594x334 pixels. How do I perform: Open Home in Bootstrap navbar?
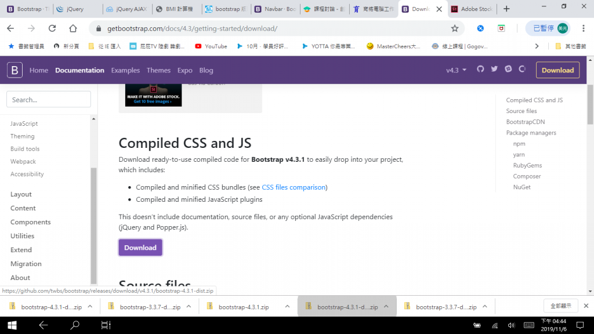click(39, 70)
